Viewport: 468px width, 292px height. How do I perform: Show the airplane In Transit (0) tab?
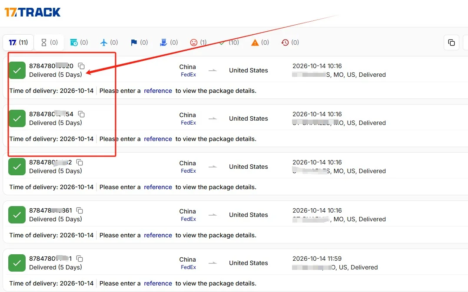coord(109,43)
